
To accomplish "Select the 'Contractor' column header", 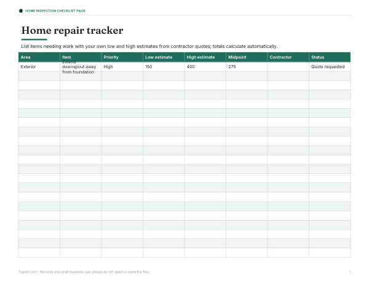I will click(288, 57).
